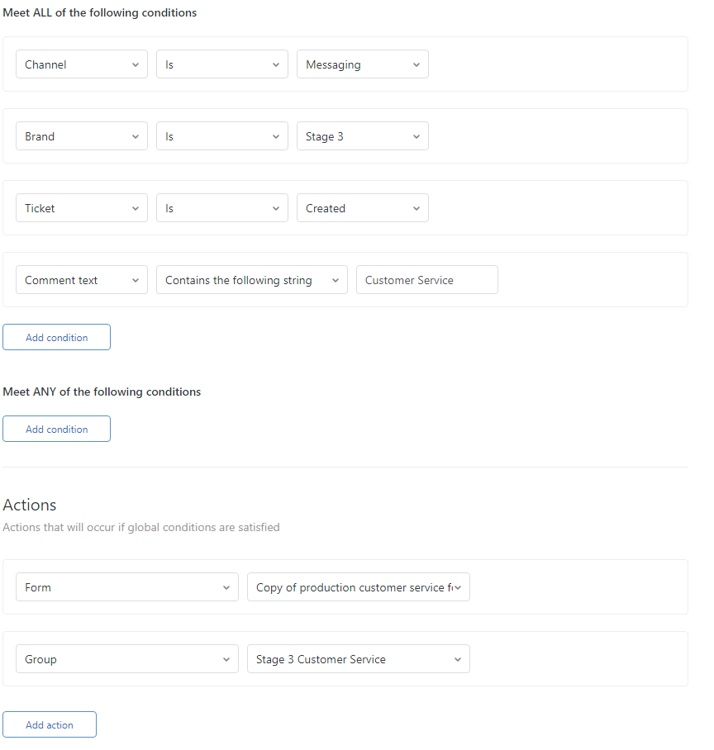Open the 'Is' operator dropdown beside Brand

(221, 136)
